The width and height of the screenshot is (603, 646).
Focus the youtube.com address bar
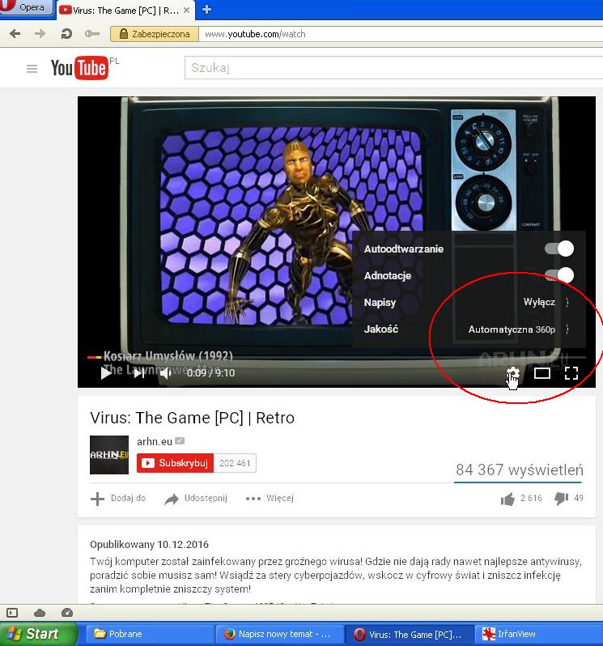(x=401, y=34)
